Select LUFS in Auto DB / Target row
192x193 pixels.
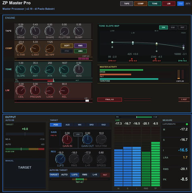[x=74, y=175]
